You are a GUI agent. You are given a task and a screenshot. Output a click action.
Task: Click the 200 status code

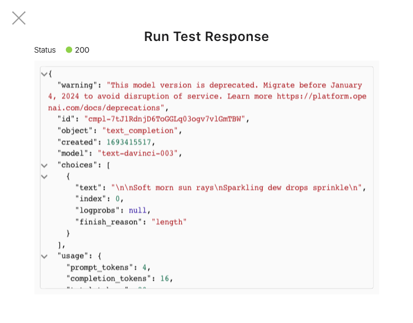click(82, 50)
